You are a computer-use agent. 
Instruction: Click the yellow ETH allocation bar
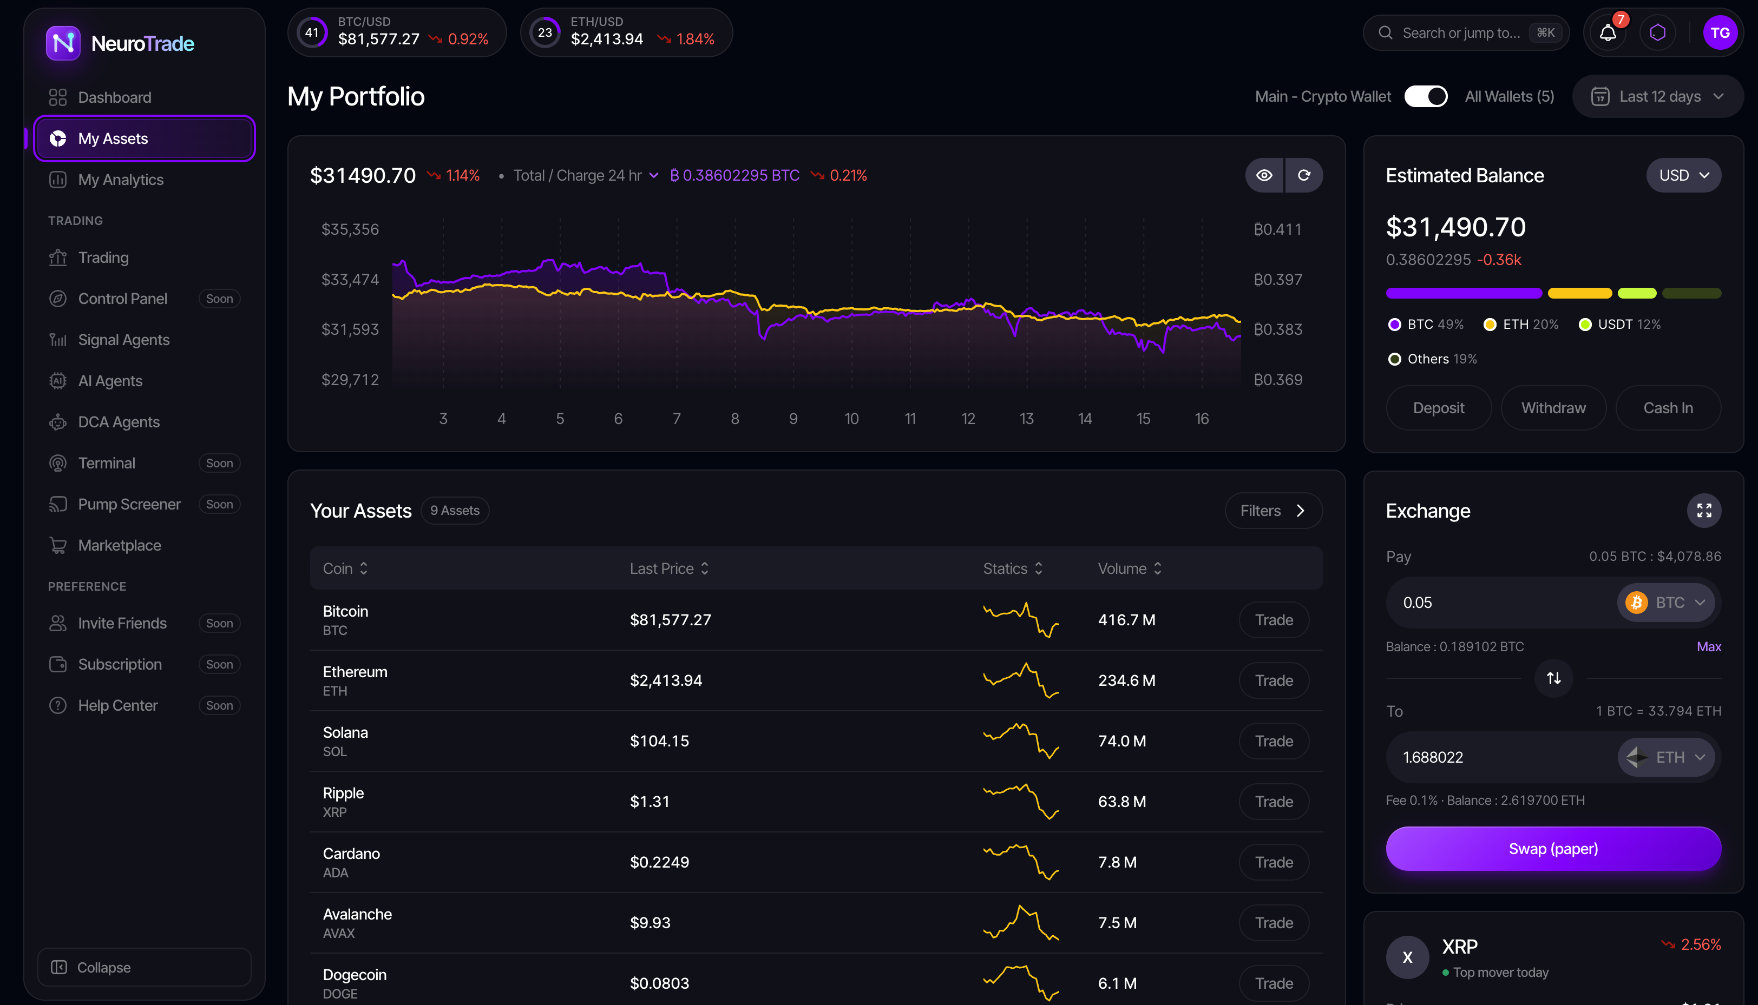point(1580,293)
